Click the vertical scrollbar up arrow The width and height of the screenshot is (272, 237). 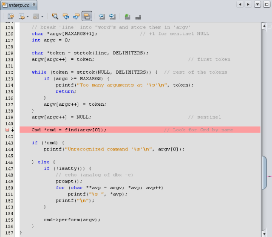(264, 26)
